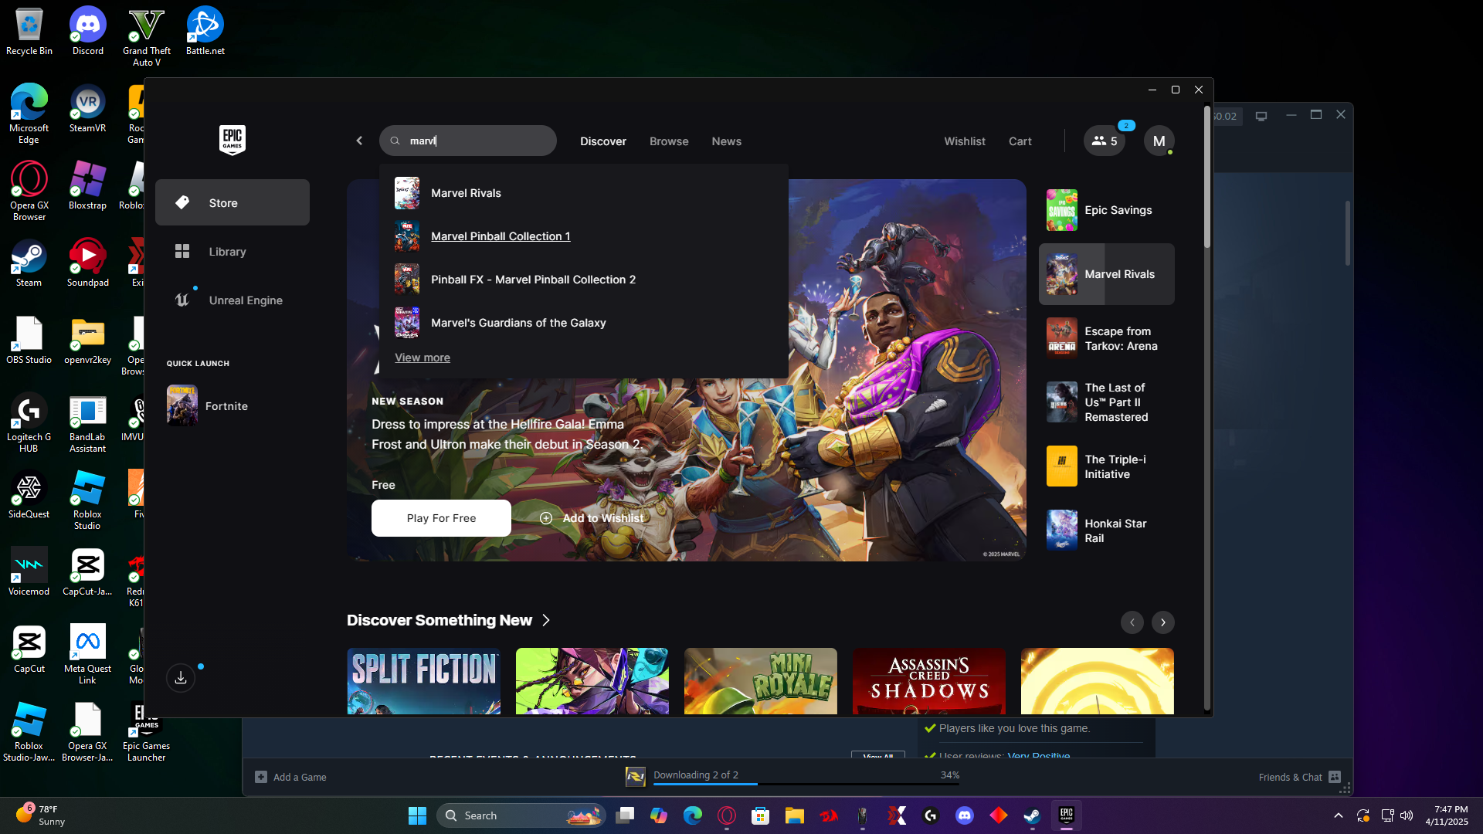
Task: Select The Triple-i Initiative item
Action: (x=1106, y=466)
